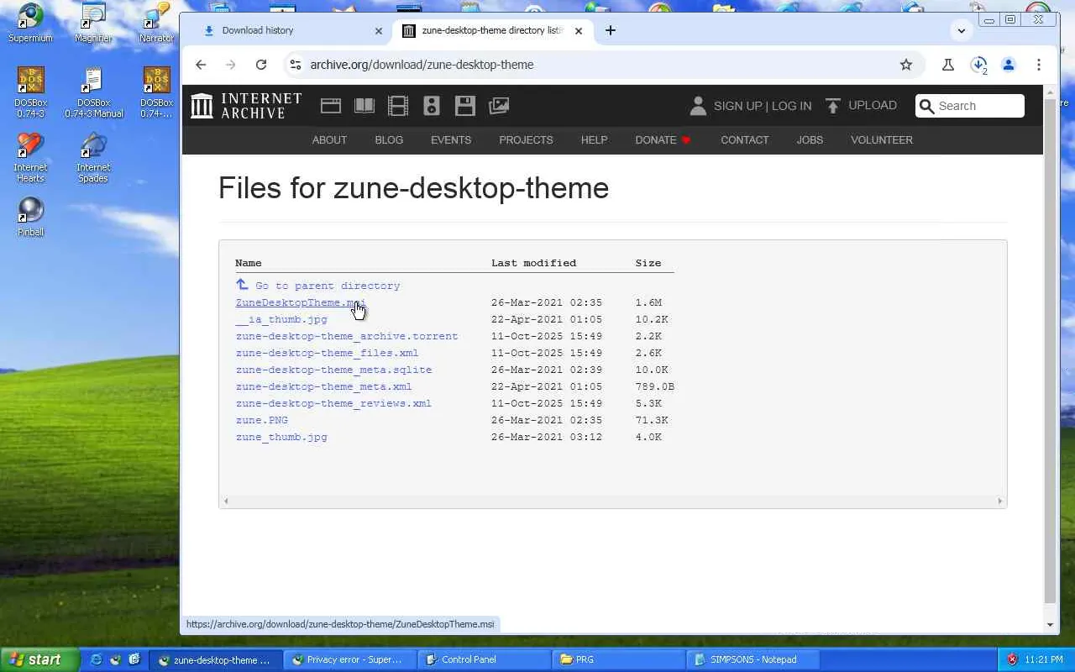1075x672 pixels.
Task: Open the three-dot browser menu
Action: [1039, 65]
